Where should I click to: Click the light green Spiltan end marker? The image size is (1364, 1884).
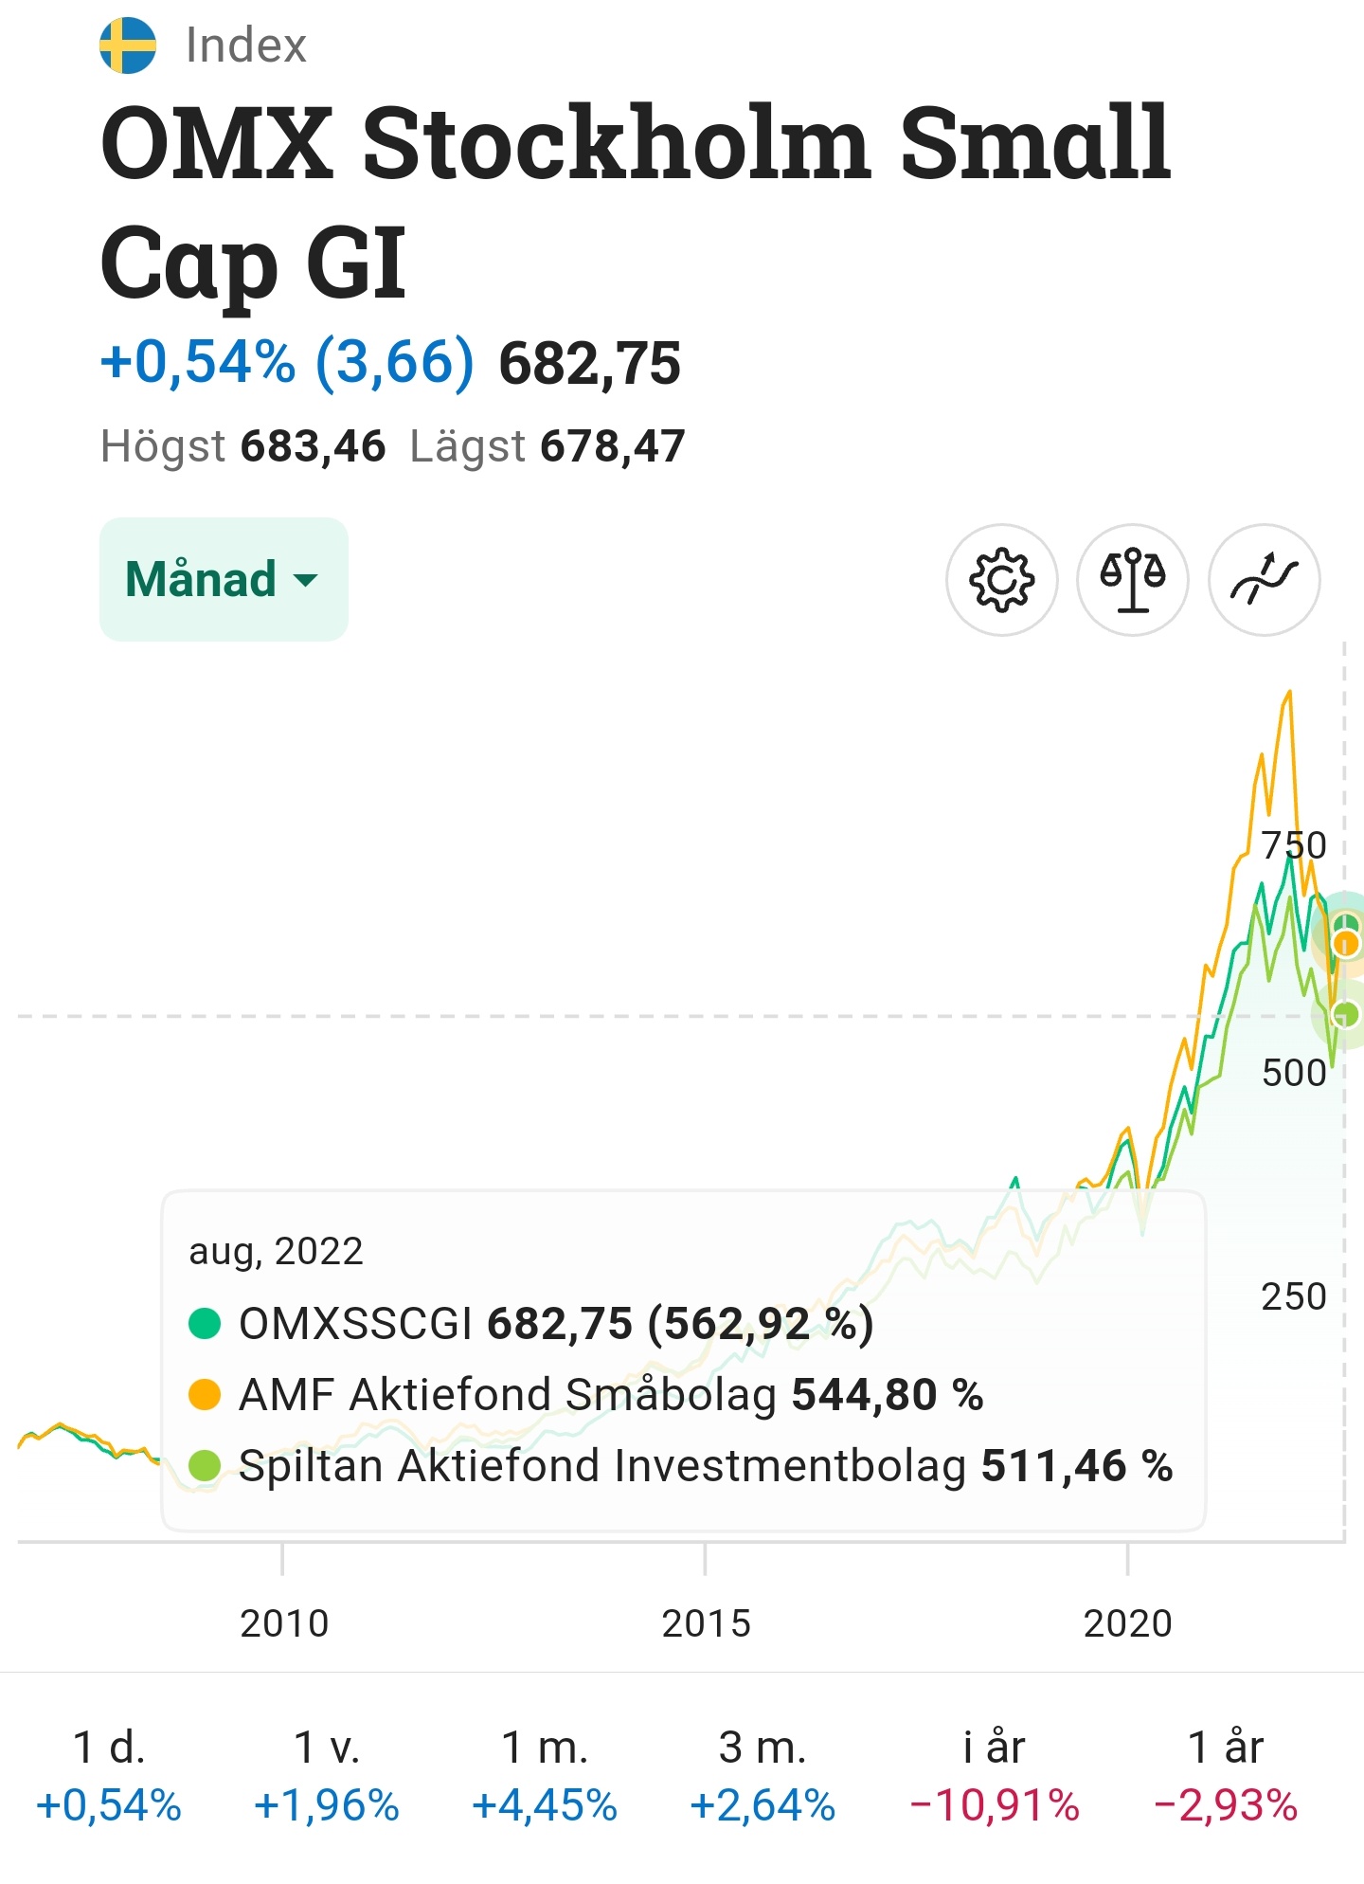(x=1344, y=1014)
